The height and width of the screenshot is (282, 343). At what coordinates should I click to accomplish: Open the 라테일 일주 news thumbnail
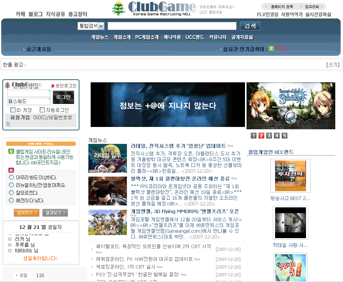click(108, 159)
